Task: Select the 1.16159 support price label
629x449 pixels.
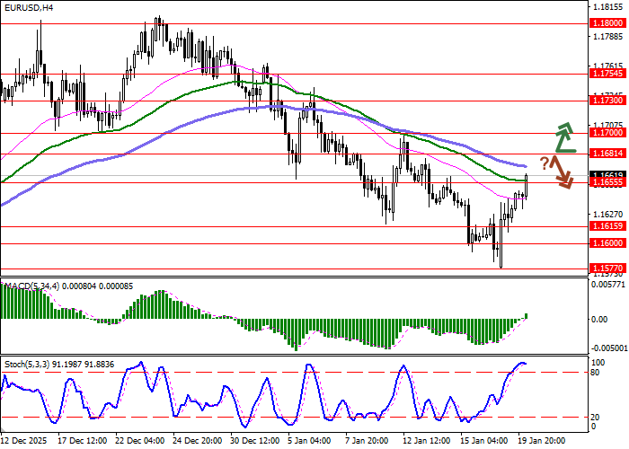Action: pyautogui.click(x=607, y=227)
